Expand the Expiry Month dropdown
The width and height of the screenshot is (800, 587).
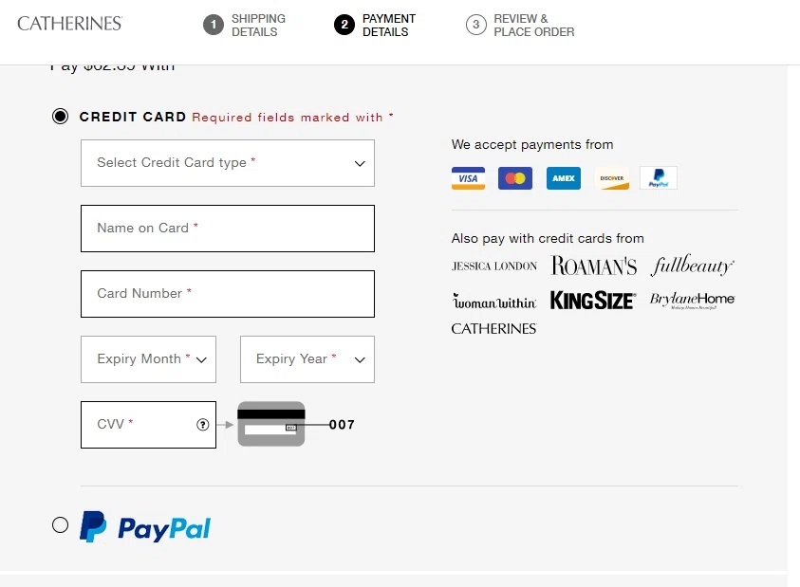click(149, 359)
